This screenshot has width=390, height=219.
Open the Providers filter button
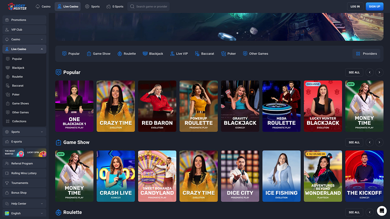pos(366,53)
